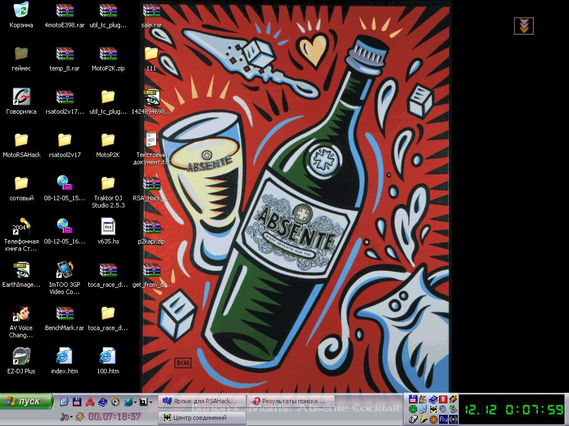Select the 4motoE398.rar archive

(64, 14)
